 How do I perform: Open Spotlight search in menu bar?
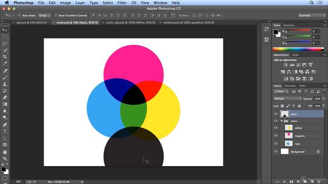click(x=312, y=3)
